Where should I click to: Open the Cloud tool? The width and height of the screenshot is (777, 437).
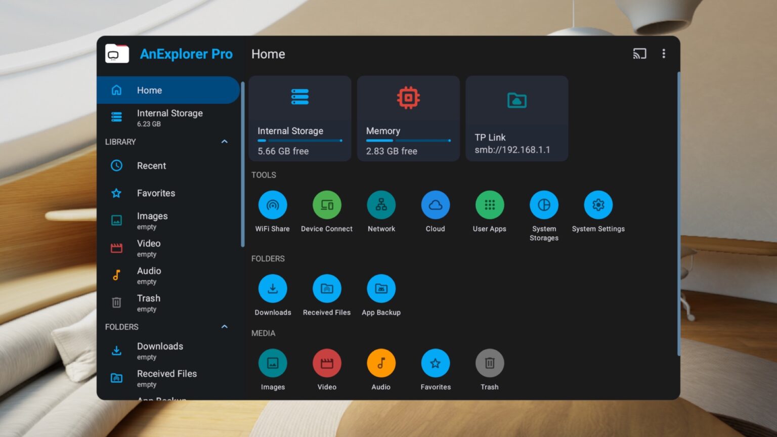pos(435,205)
